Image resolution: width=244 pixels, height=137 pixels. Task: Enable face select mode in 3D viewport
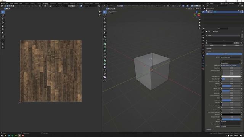click(122, 6)
